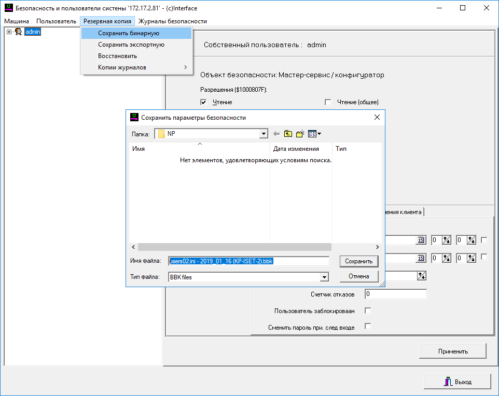Enable the Чтение (общее) permission

tap(328, 102)
